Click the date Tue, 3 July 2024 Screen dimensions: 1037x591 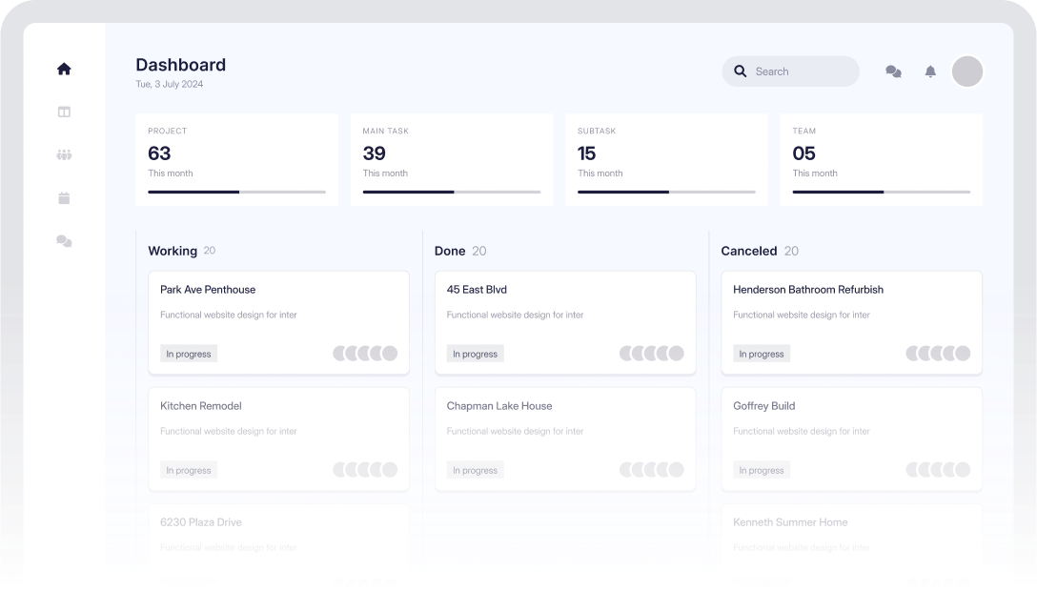[170, 84]
